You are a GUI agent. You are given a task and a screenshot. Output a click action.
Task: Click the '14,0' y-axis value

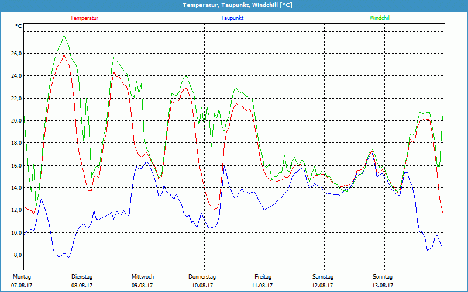point(16,188)
